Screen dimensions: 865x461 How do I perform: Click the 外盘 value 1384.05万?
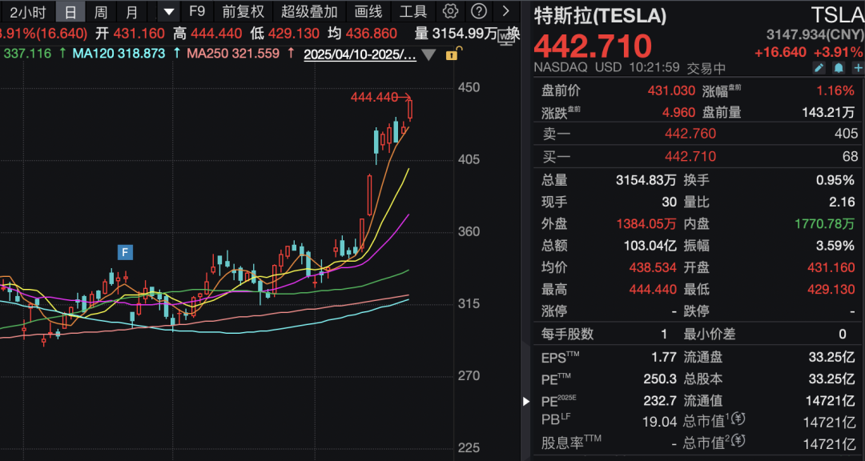646,224
